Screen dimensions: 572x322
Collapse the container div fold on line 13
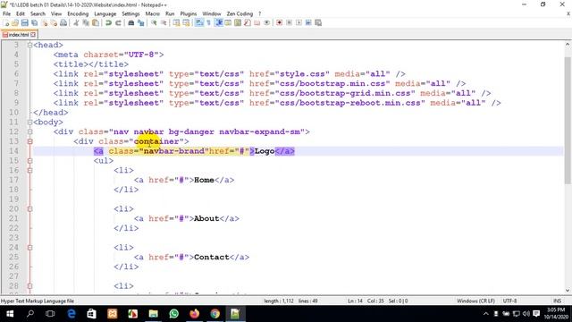[x=29, y=141]
